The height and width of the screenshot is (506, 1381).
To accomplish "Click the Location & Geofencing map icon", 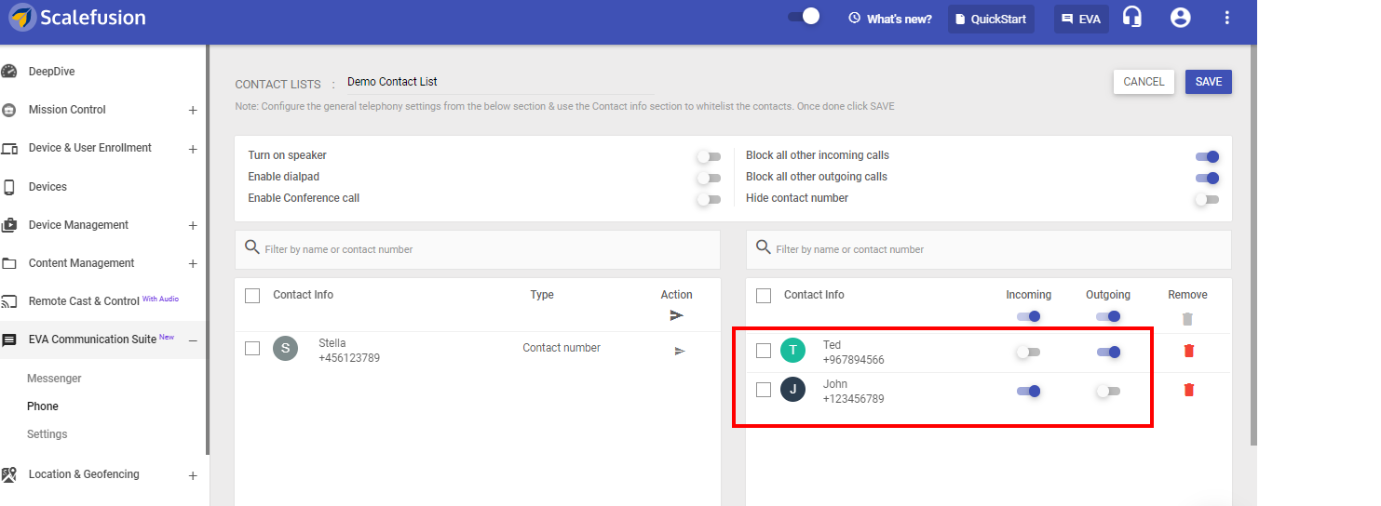I will click(9, 474).
